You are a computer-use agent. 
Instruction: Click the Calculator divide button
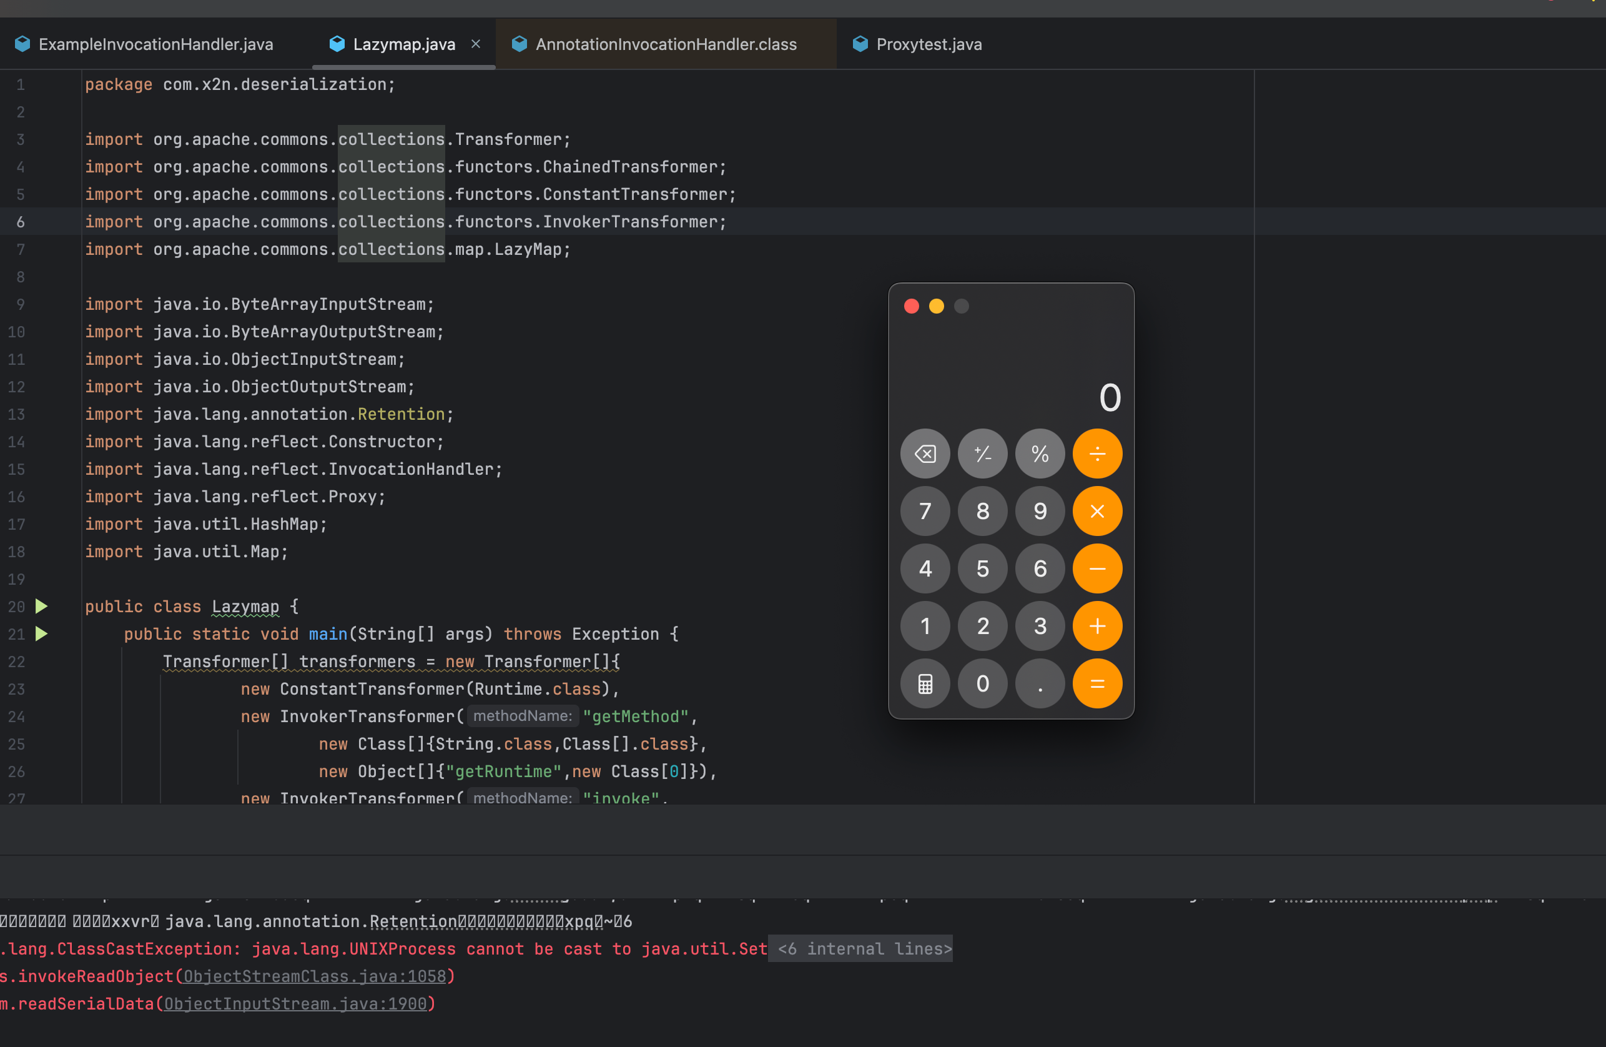pos(1097,454)
